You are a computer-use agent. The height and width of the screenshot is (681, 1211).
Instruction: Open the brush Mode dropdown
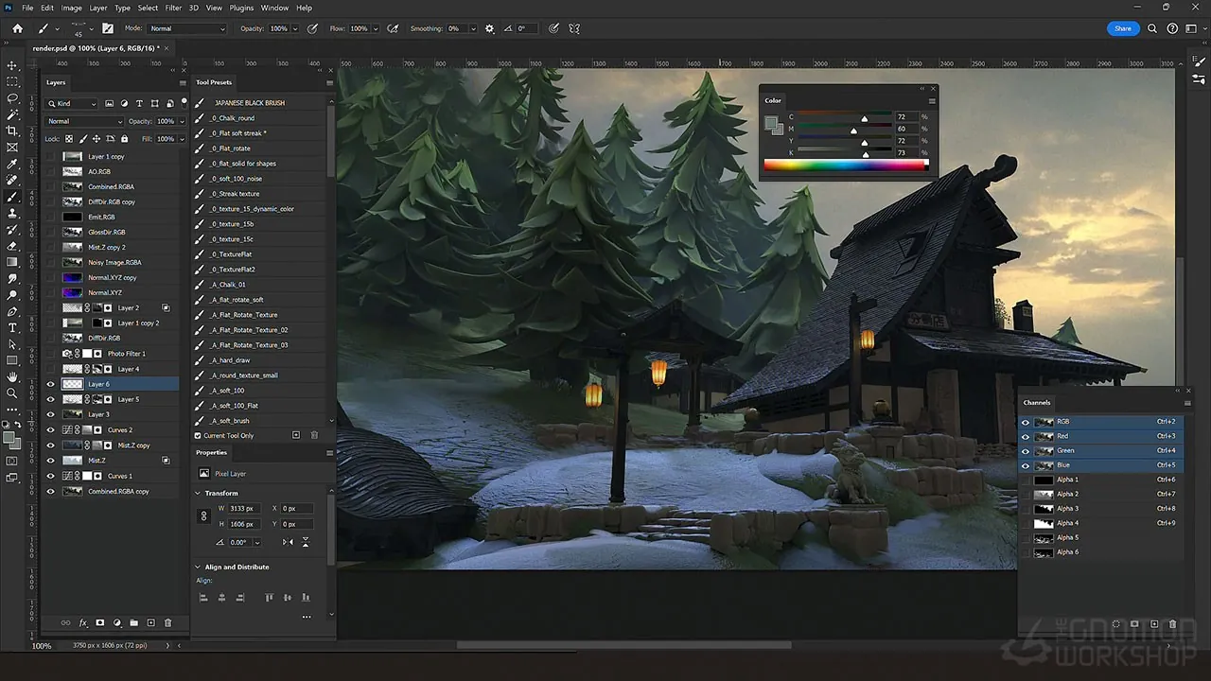[187, 28]
